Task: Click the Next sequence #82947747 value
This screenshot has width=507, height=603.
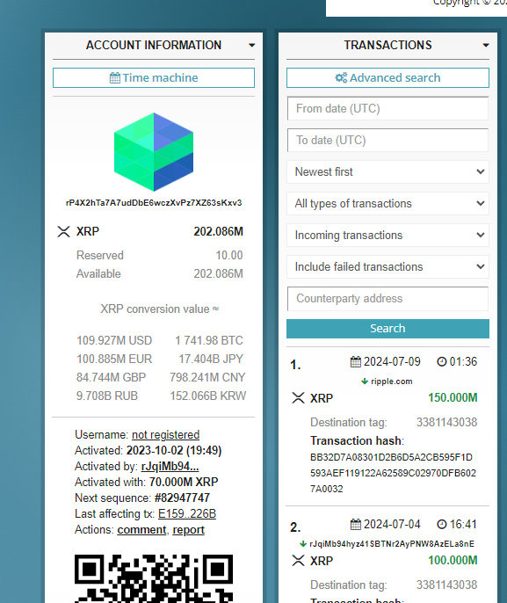Action: click(x=182, y=498)
